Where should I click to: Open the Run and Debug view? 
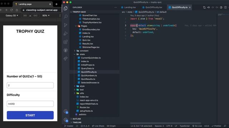(65, 33)
